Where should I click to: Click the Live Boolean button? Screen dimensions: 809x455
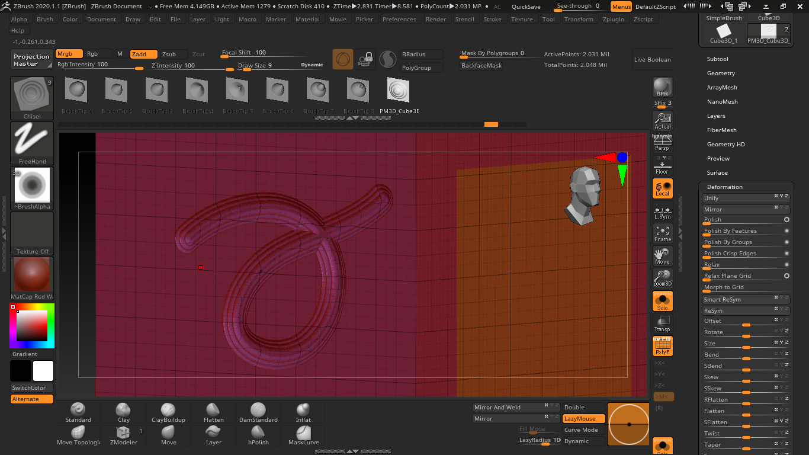tap(653, 60)
